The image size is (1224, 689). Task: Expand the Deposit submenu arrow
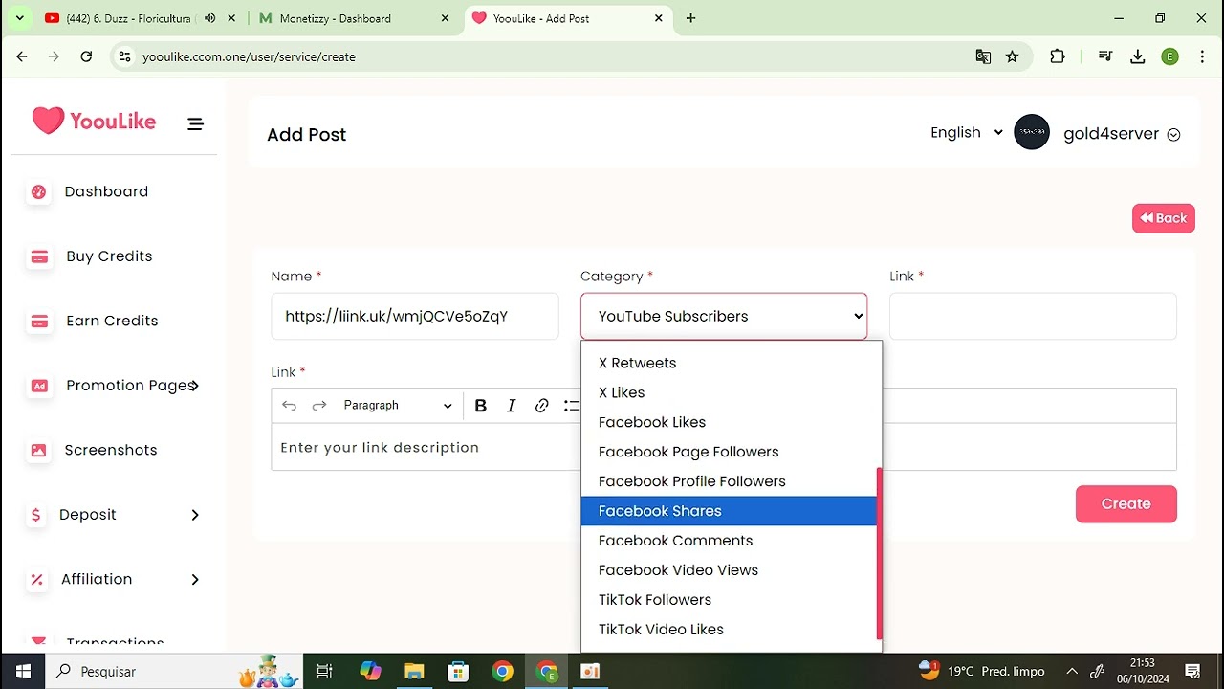(195, 515)
